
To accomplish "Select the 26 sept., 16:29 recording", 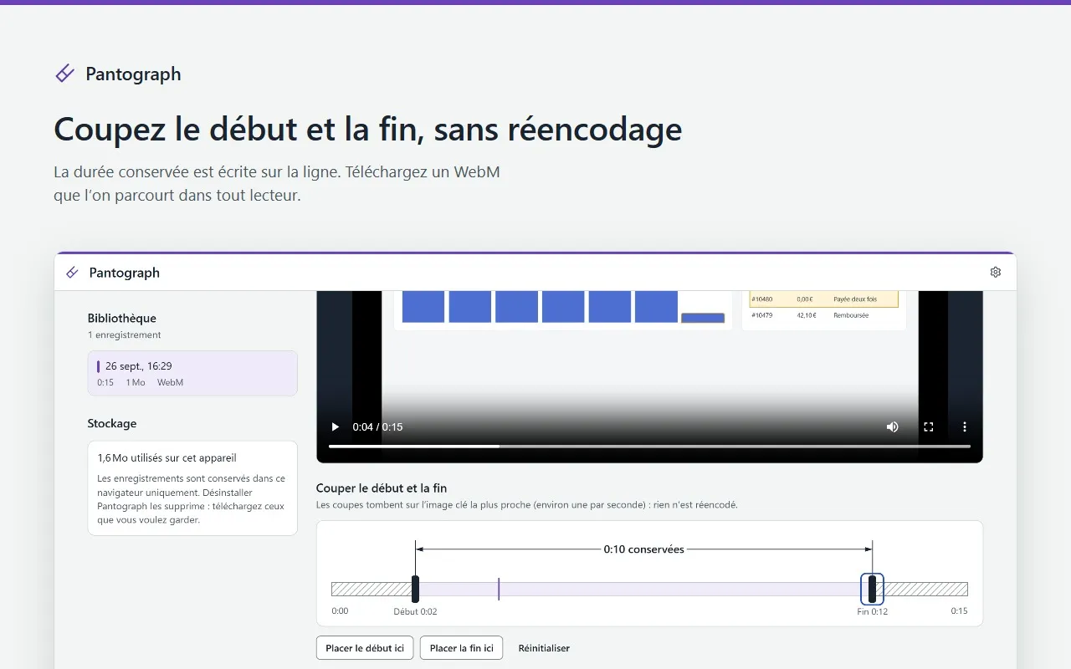I will pyautogui.click(x=192, y=373).
